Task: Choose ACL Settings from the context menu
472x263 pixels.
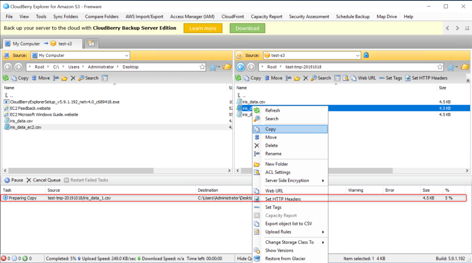Action: pyautogui.click(x=290, y=172)
